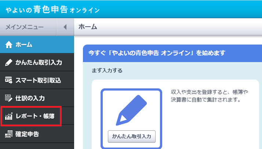Click the large blue pencil illustration
This screenshot has width=262, height=149.
point(131,109)
